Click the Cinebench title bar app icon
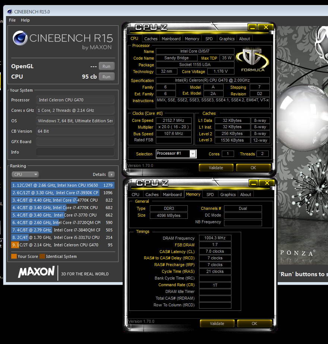Viewport: 328px width, 344px height. click(x=10, y=12)
